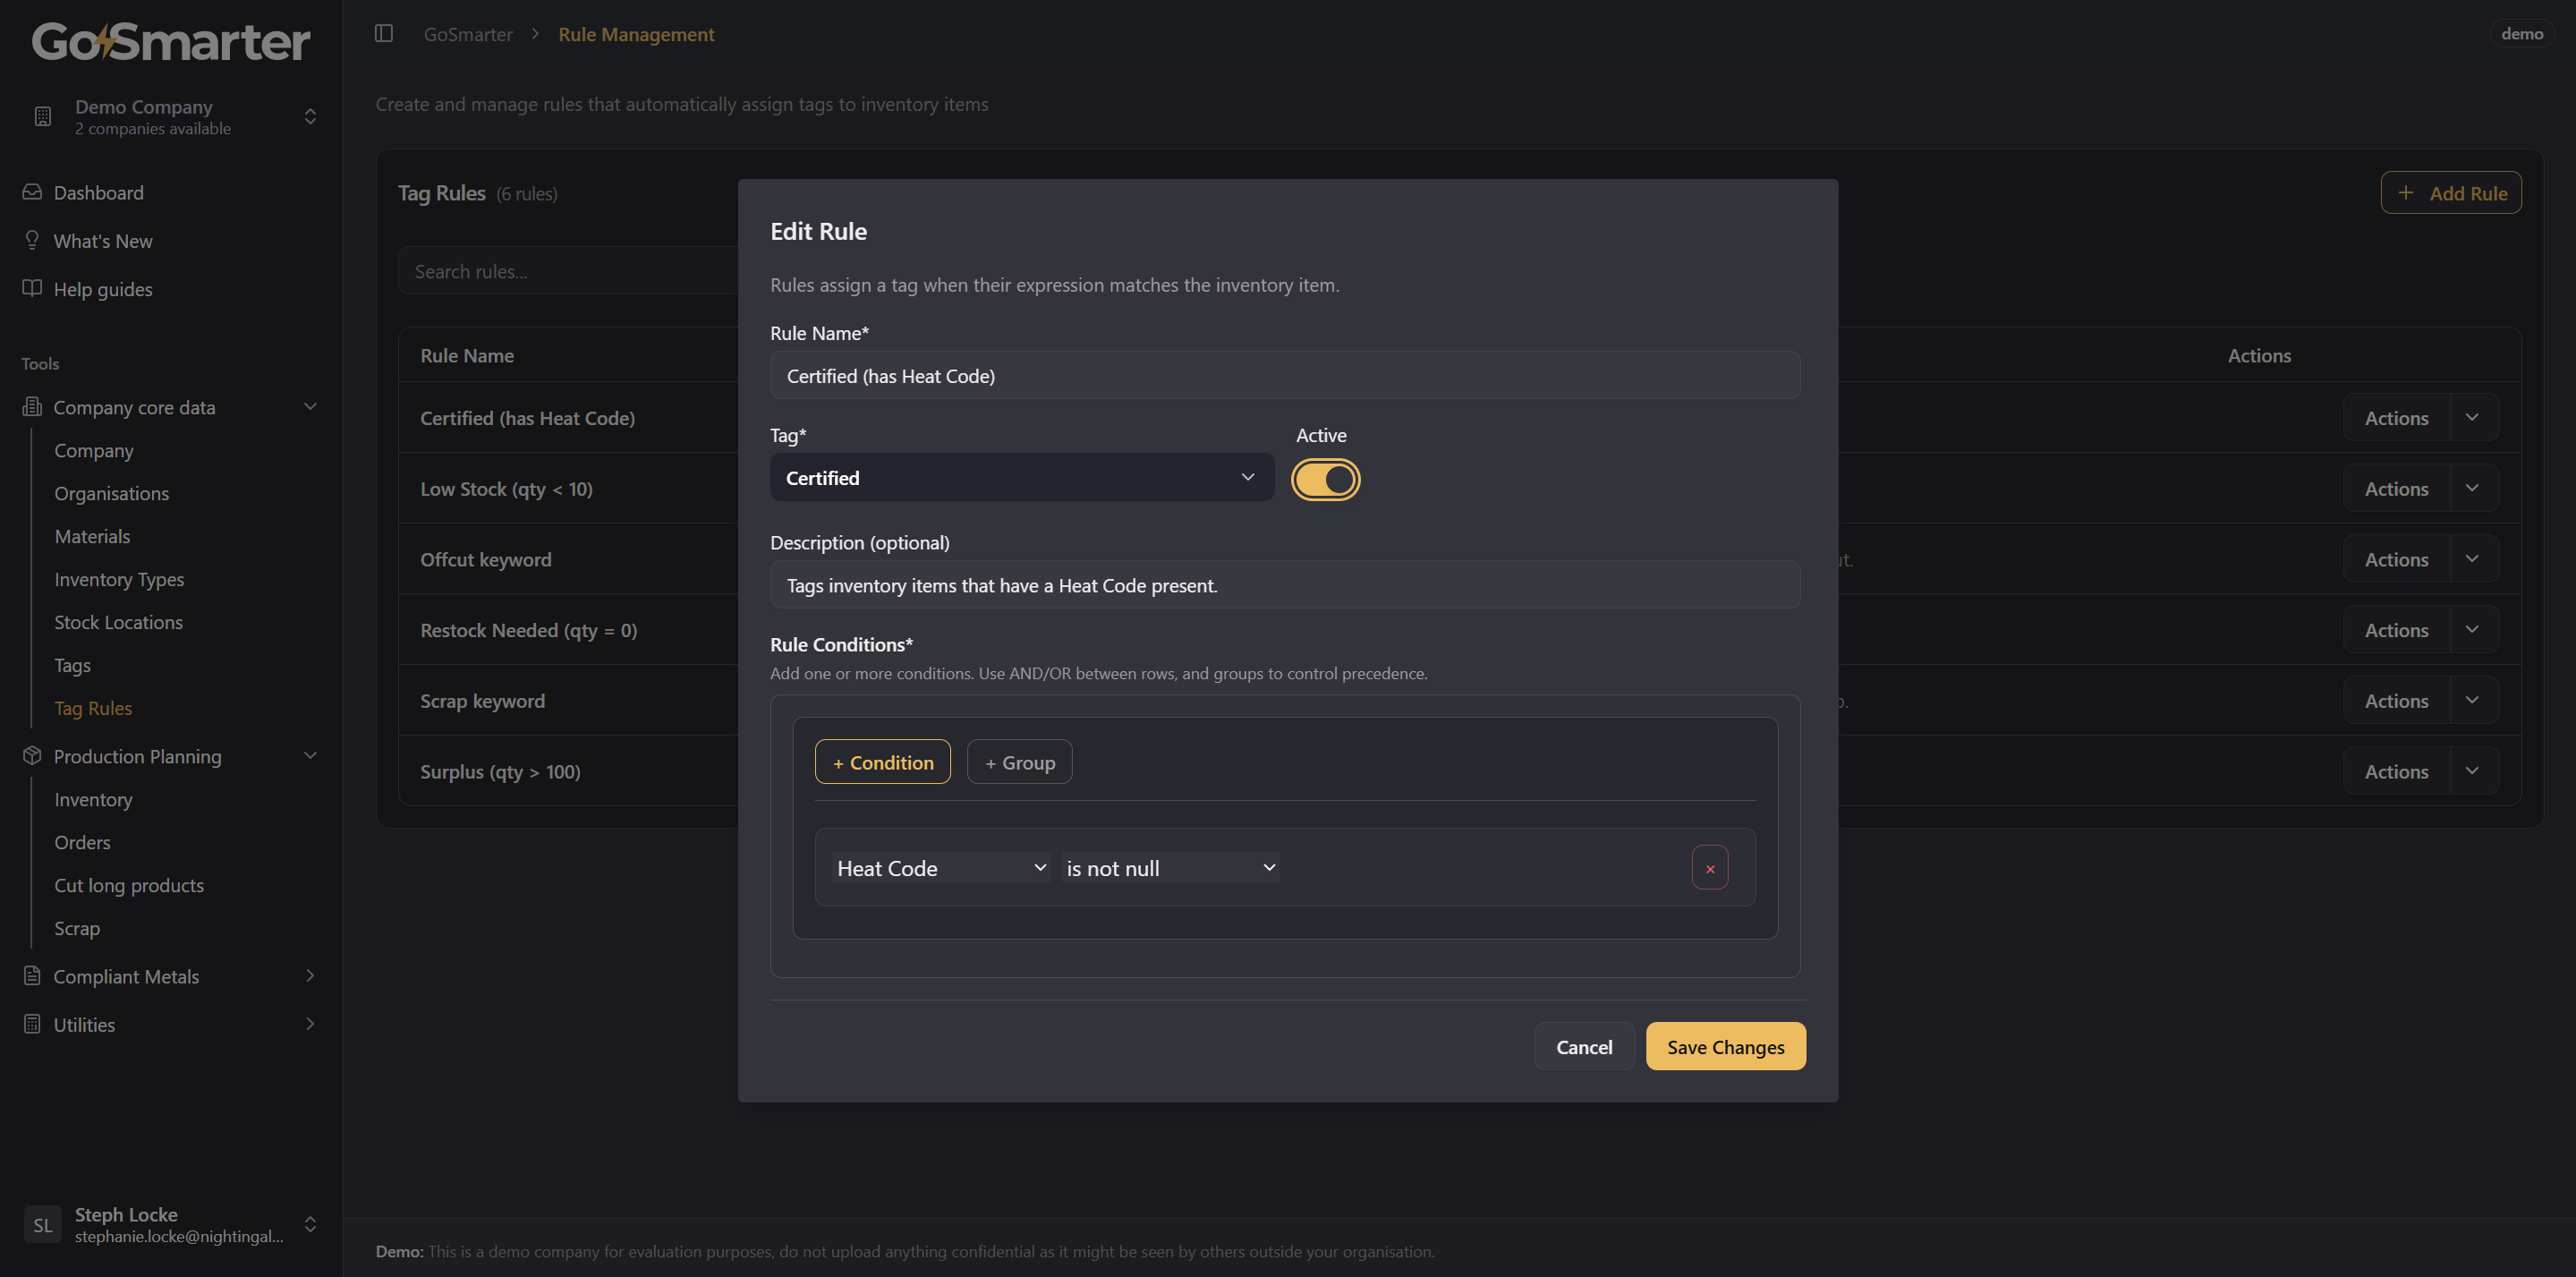
Task: Open the Certified tag dropdown
Action: click(1021, 478)
